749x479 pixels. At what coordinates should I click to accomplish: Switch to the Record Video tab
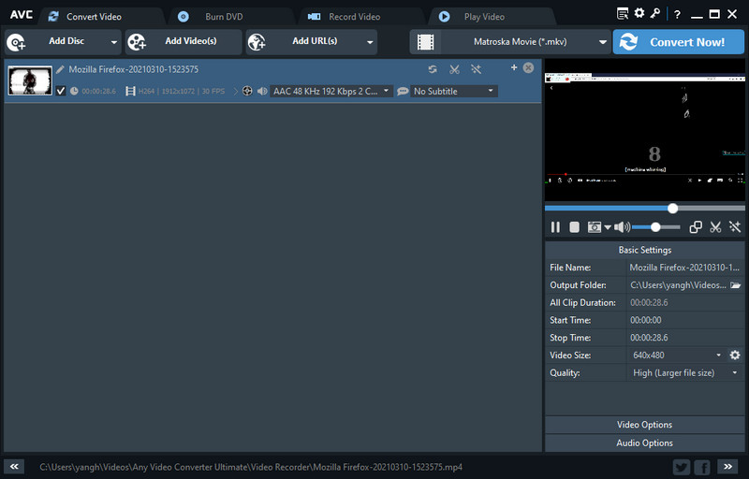(353, 17)
